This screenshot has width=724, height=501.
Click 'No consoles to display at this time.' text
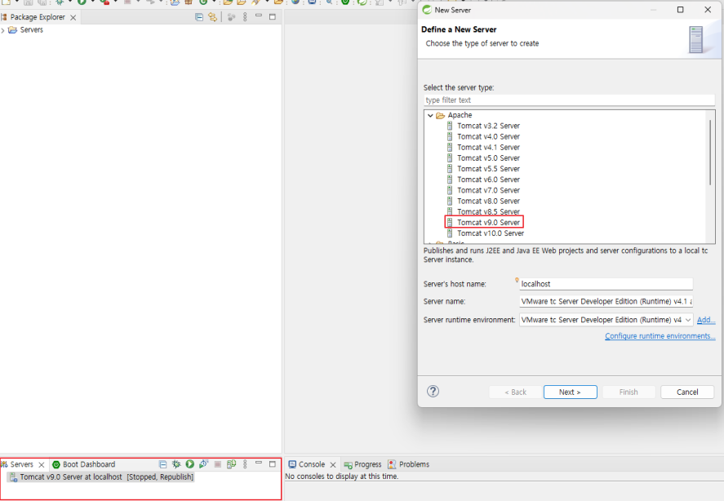[342, 476]
